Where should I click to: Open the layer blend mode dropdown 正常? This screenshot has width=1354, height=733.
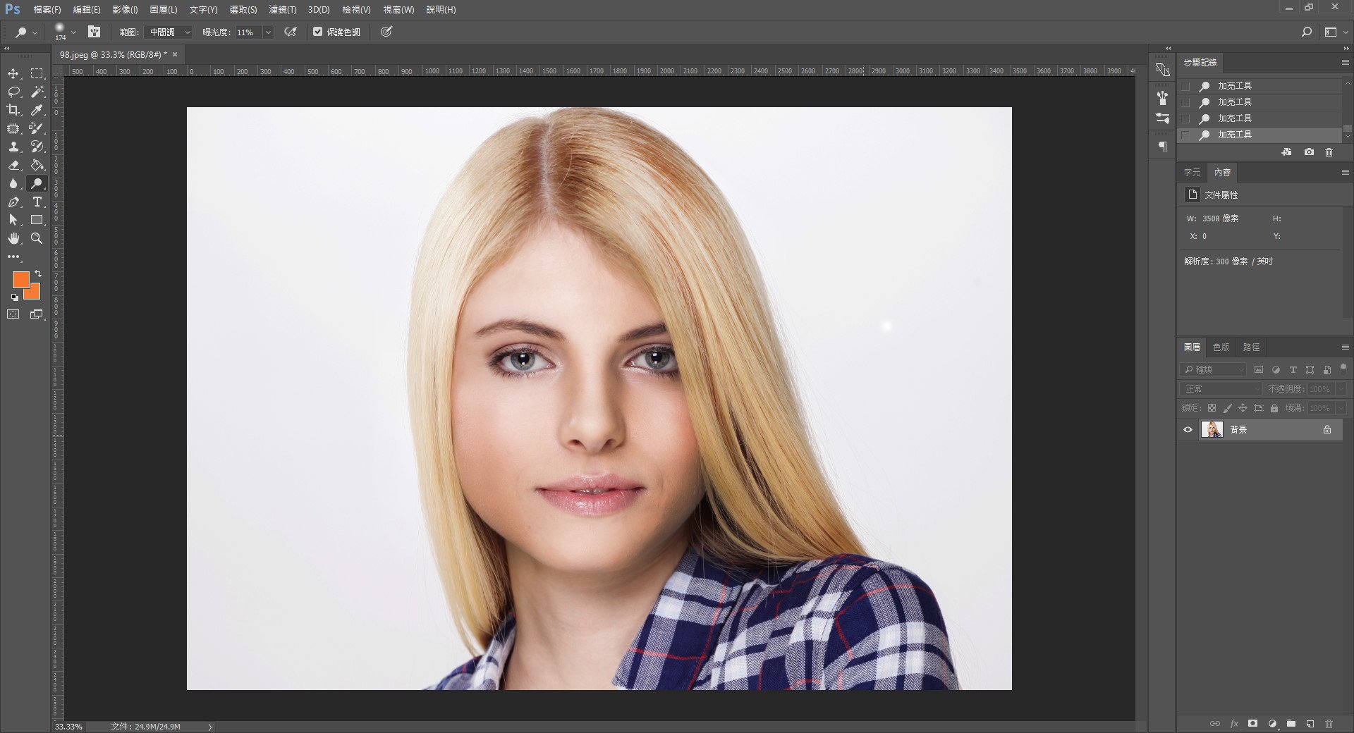pyautogui.click(x=1221, y=389)
